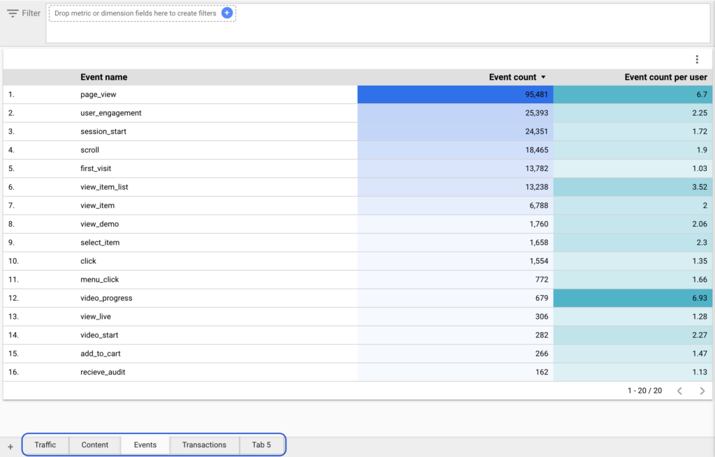This screenshot has height=457, width=715.
Task: Click the view_item_list event name
Action: (105, 187)
